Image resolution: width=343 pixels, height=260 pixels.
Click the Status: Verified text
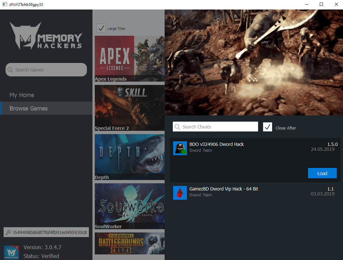pos(41,256)
